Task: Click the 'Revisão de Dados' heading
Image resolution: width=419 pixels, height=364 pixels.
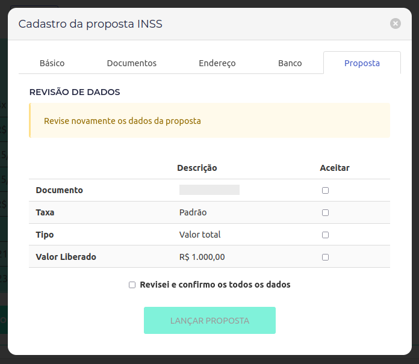Action: pos(75,92)
